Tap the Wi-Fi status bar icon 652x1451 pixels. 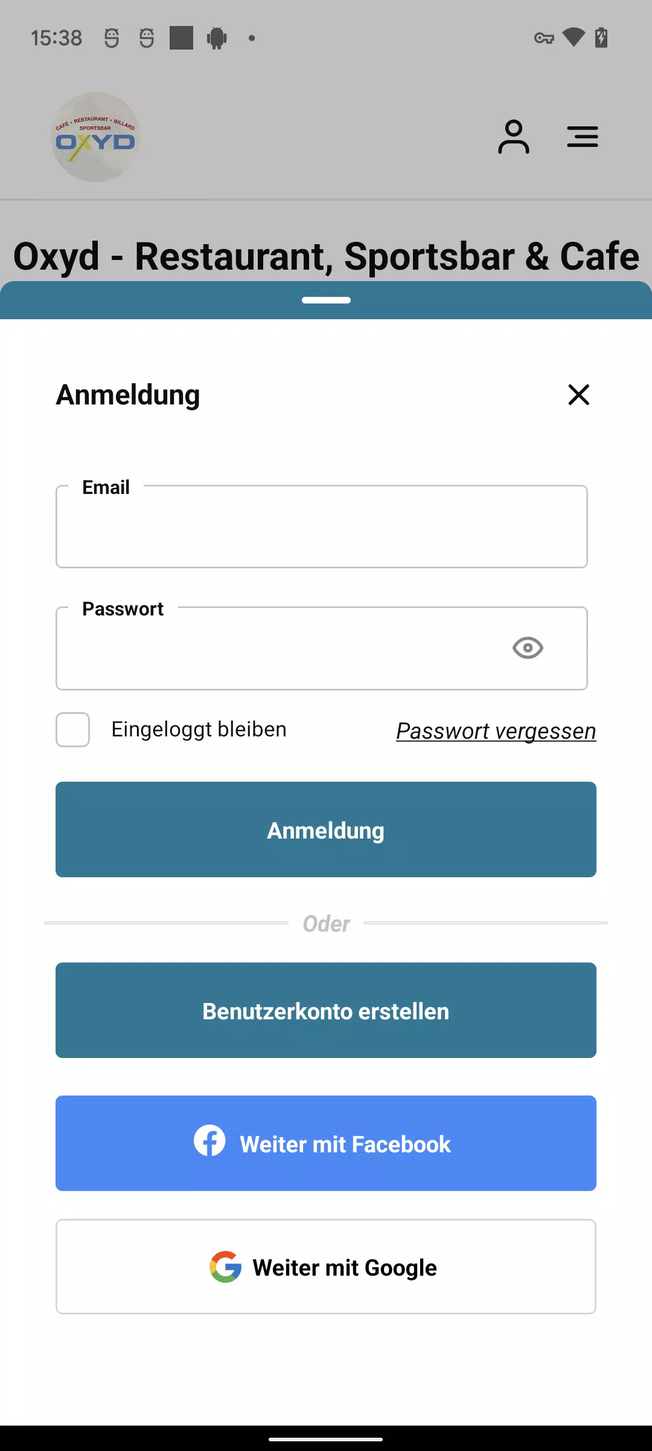[573, 37]
